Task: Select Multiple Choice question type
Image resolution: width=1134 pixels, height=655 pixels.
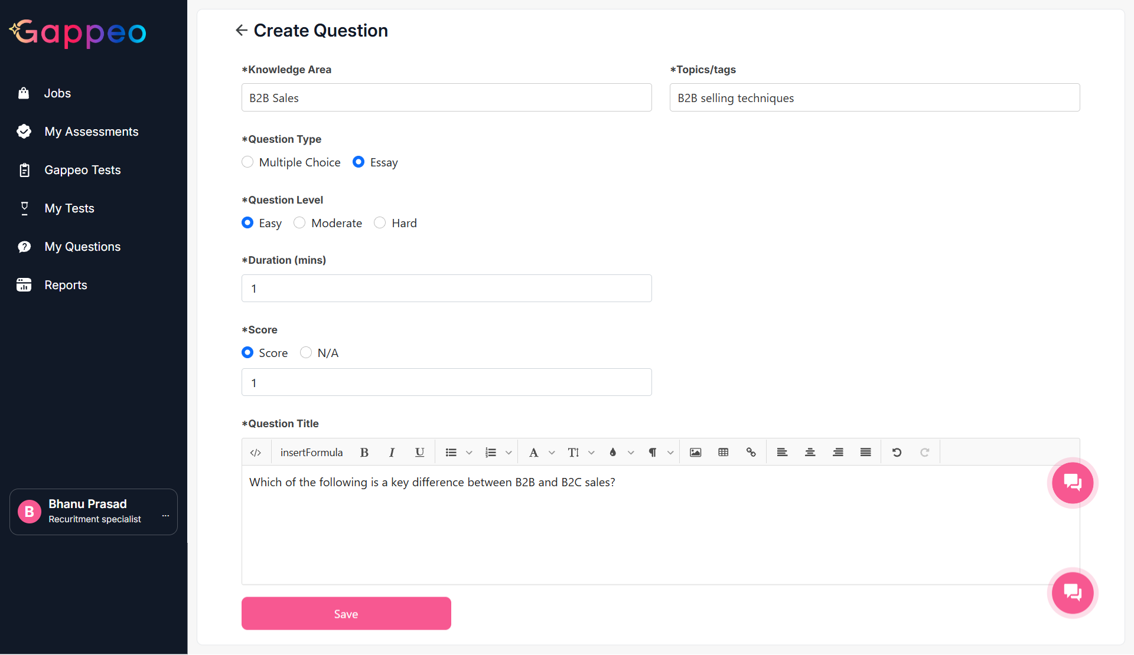Action: point(247,162)
